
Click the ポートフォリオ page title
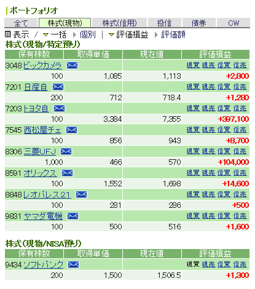[34, 10]
